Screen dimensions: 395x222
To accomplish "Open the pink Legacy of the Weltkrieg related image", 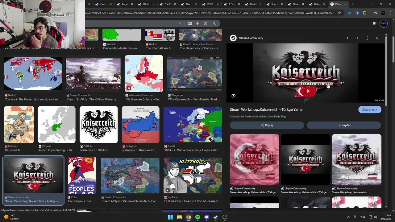I will [254, 159].
